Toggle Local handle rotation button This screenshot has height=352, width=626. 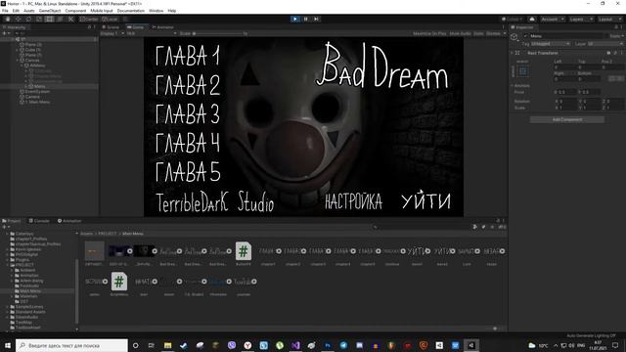pos(110,19)
